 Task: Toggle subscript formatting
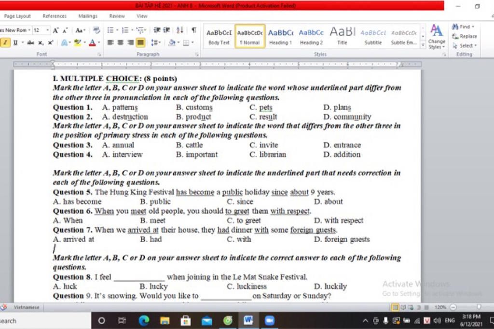pyautogui.click(x=41, y=43)
